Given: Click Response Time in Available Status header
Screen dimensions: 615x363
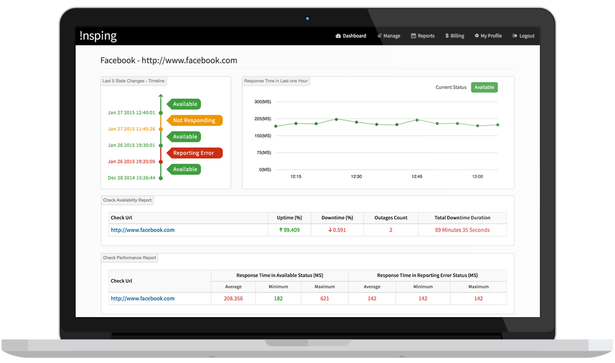Looking at the screenshot, I should pos(280,275).
